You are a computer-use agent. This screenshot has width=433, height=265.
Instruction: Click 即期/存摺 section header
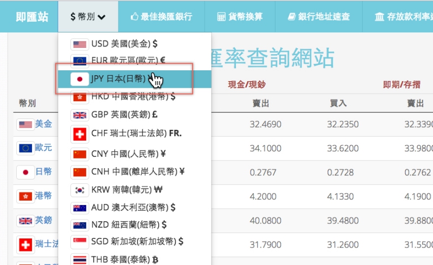click(402, 84)
